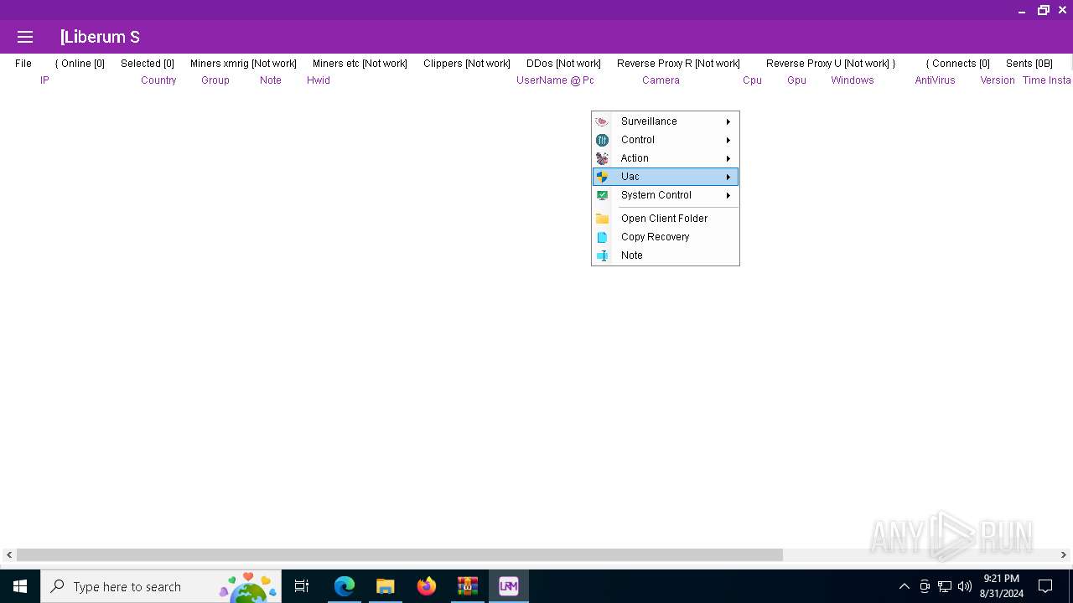Expand the Control submenu arrow
1073x603 pixels.
click(728, 140)
